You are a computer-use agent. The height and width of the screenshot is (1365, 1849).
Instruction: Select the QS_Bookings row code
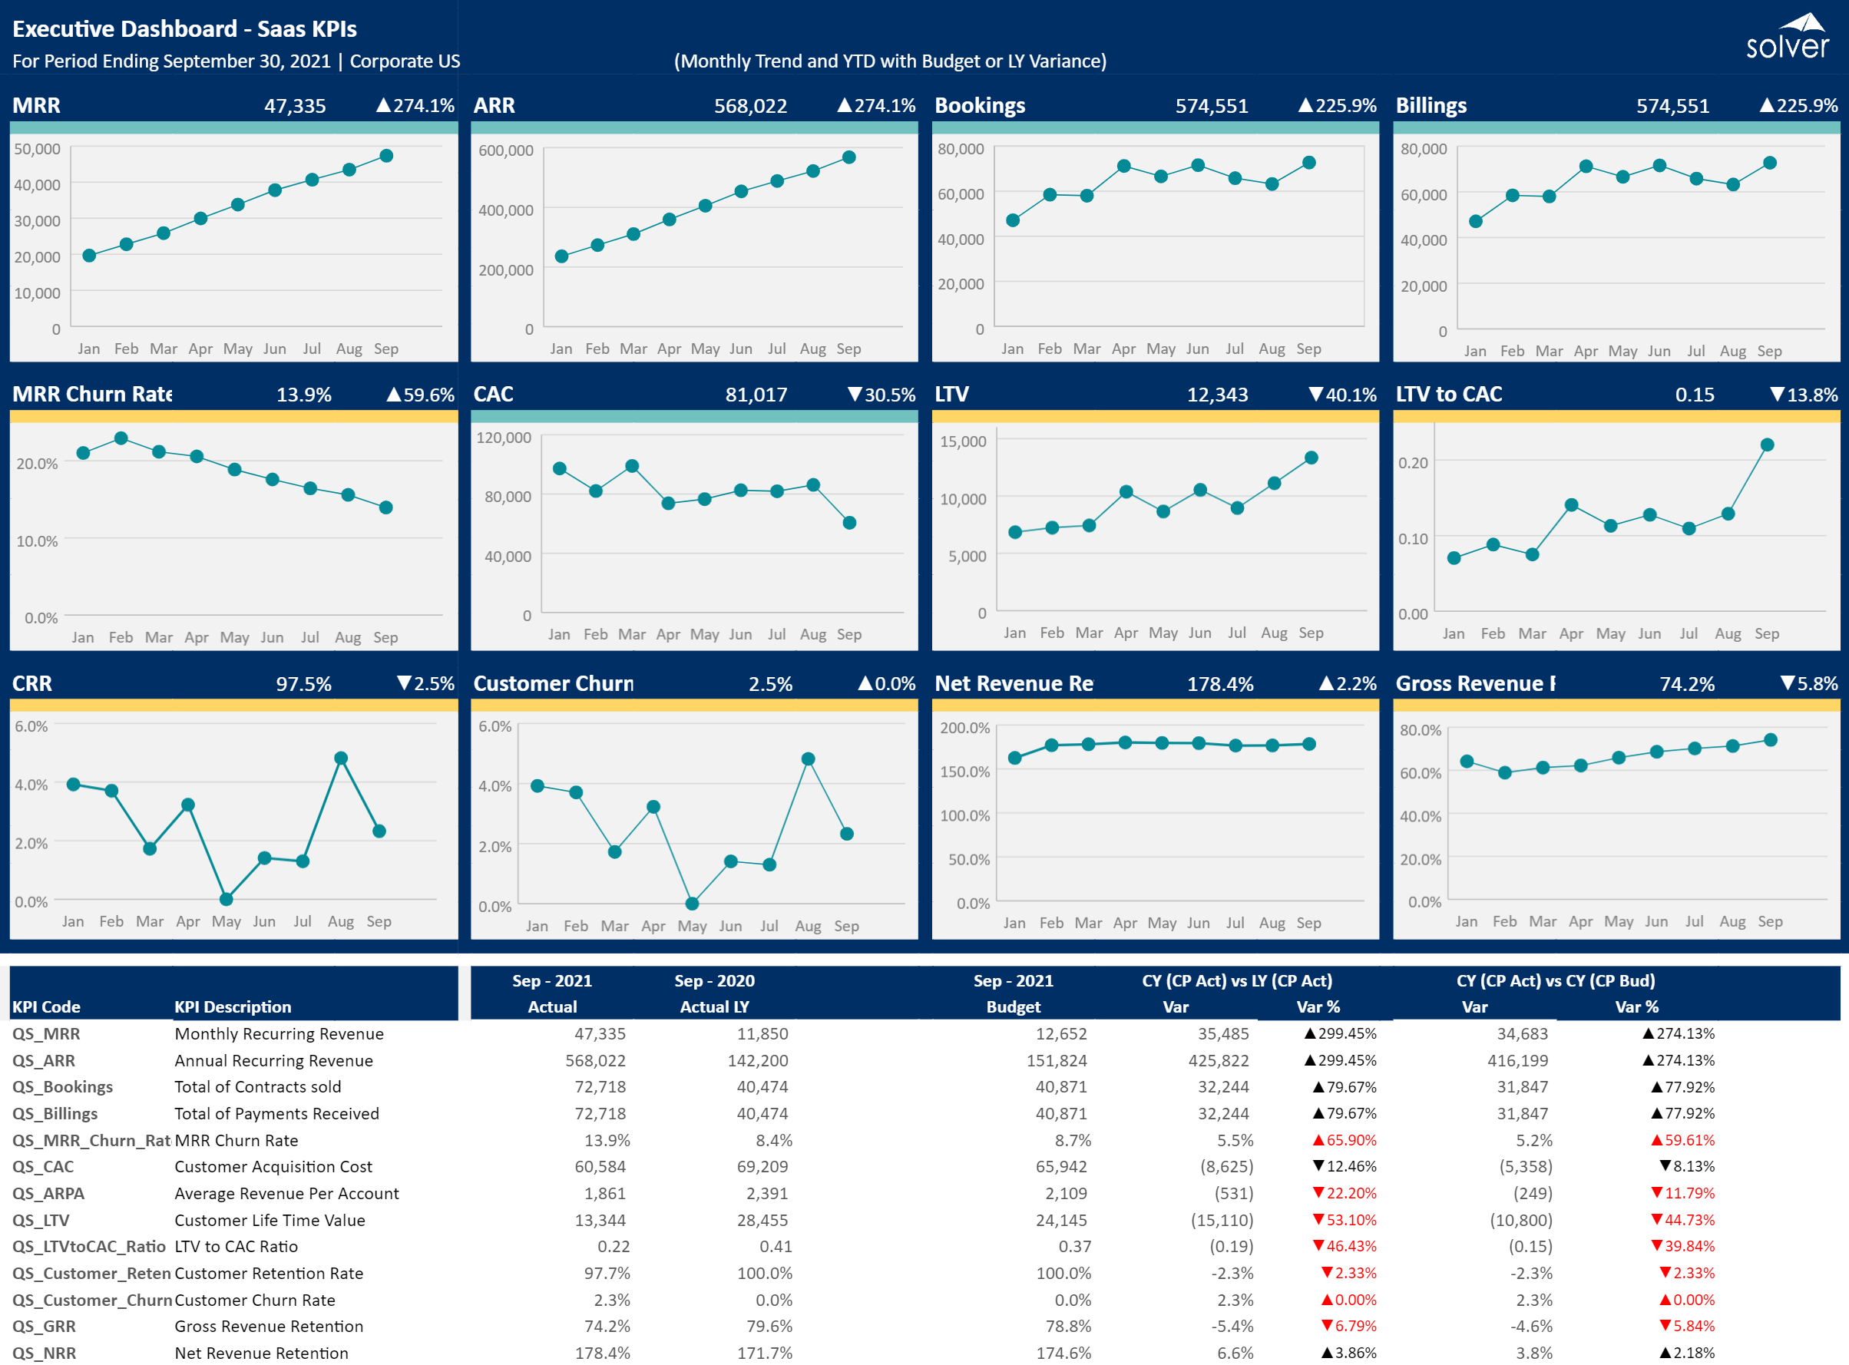[63, 1086]
